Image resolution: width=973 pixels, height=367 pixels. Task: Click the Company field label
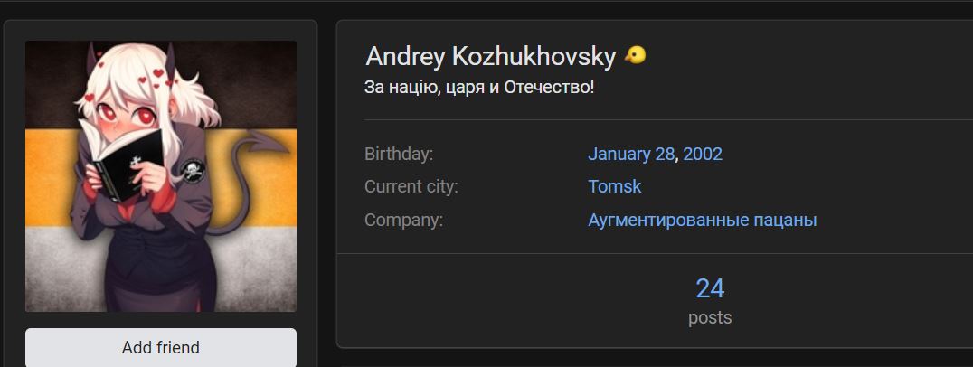pyautogui.click(x=403, y=220)
